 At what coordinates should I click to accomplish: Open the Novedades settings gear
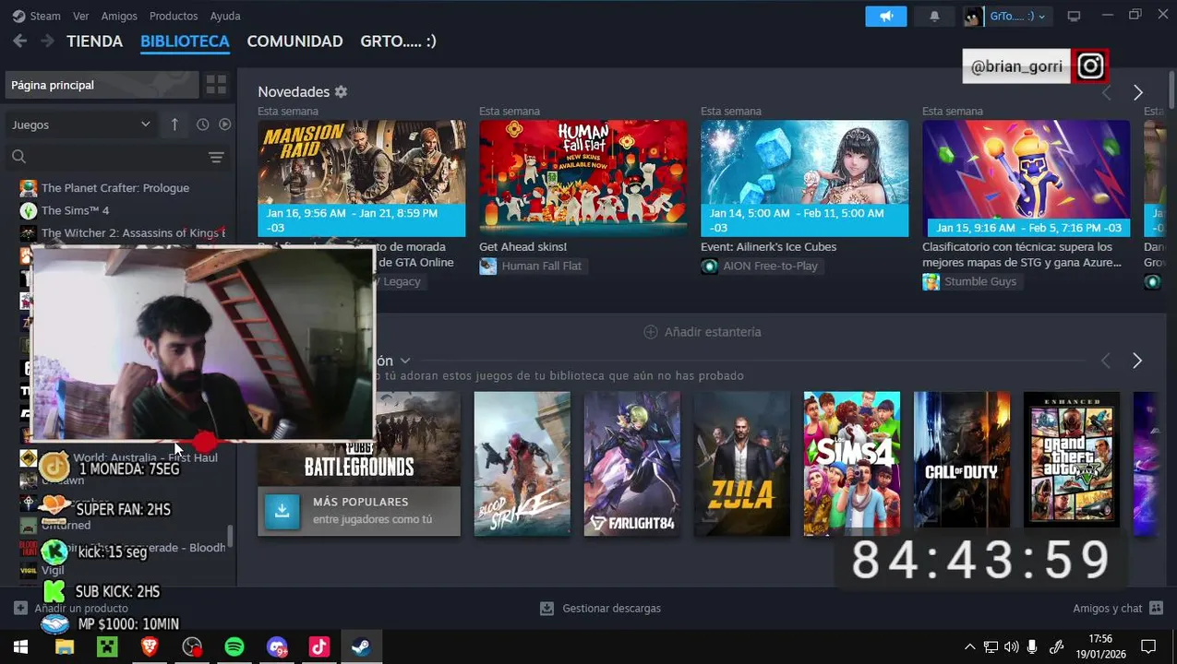[x=341, y=92]
